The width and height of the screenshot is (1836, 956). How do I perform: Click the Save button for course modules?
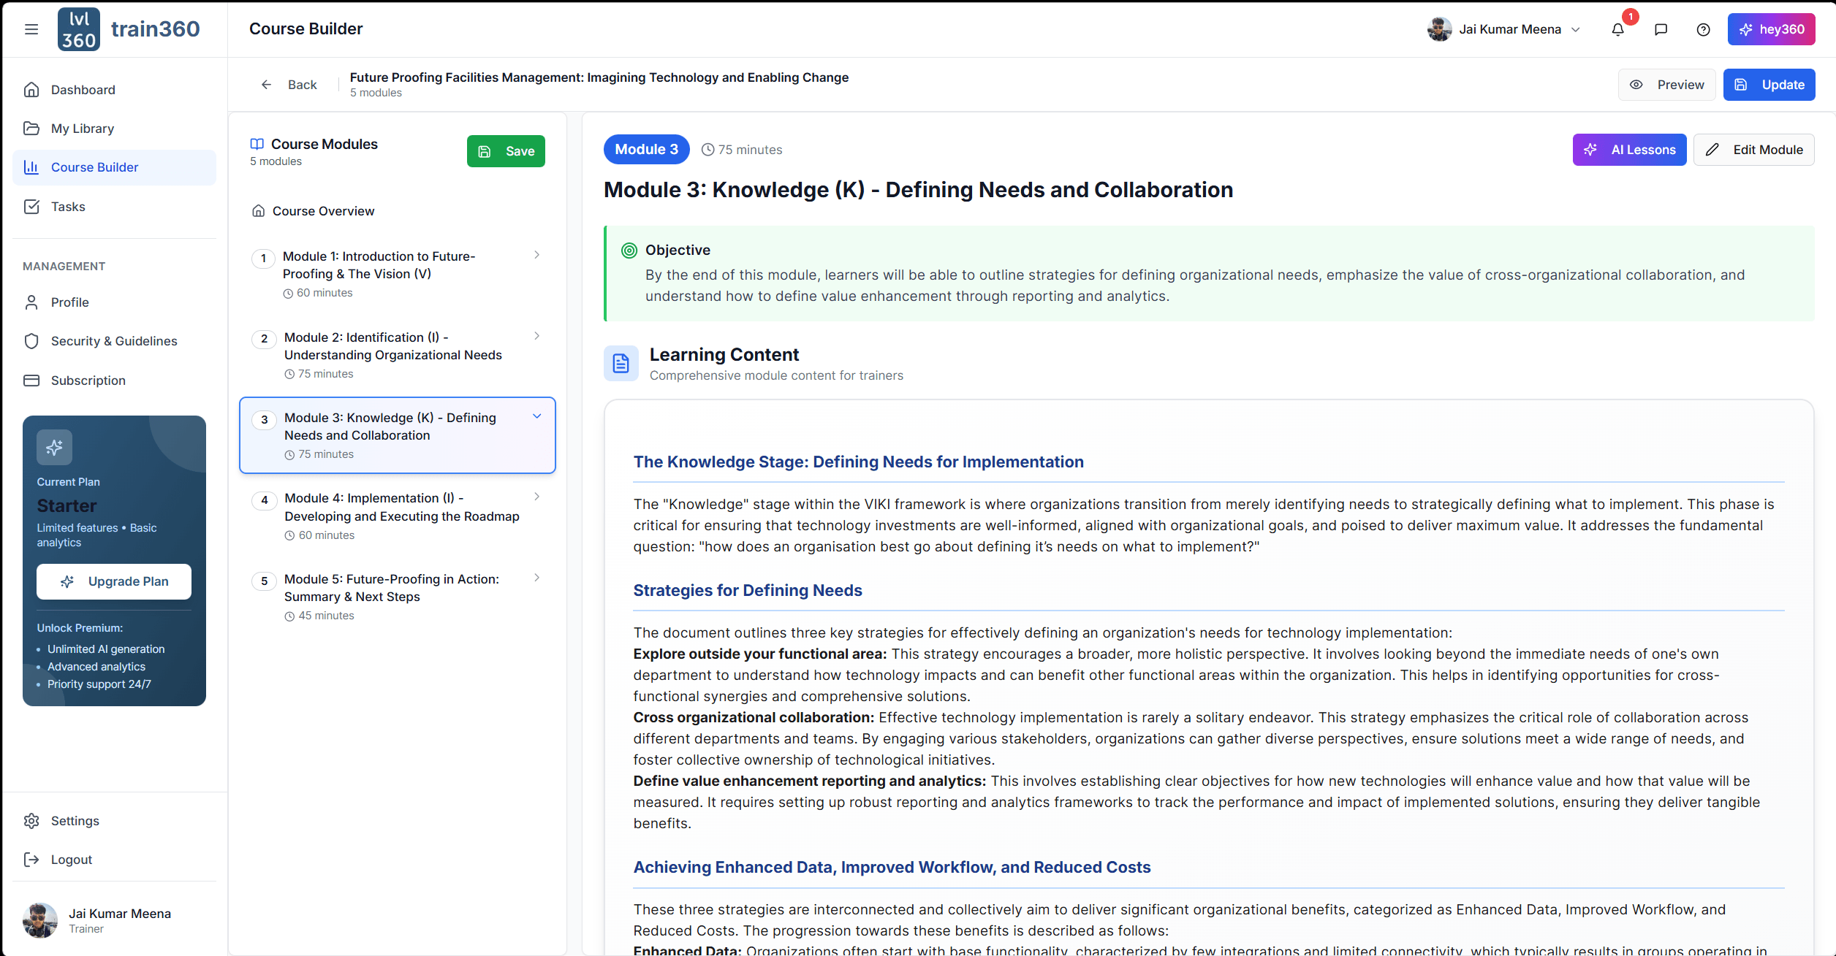tap(506, 150)
